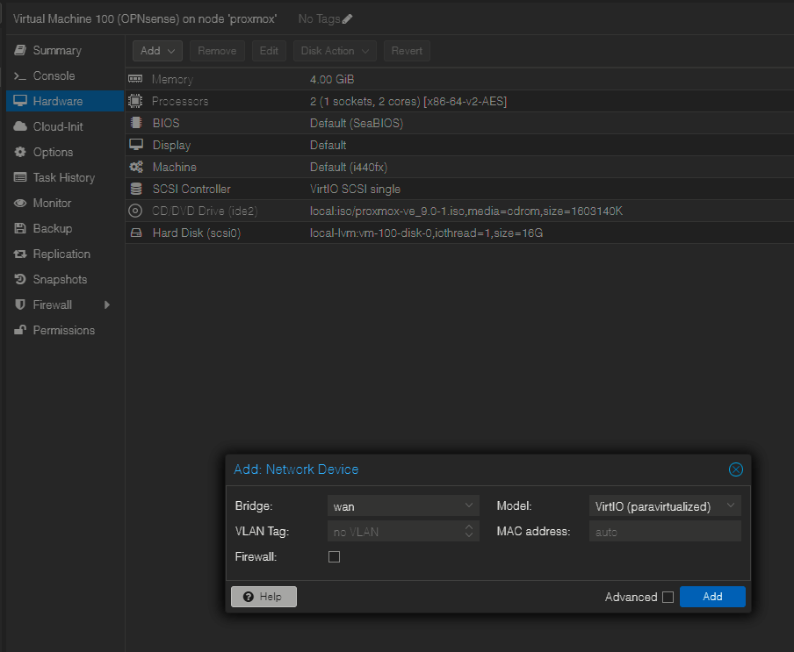
Task: Click the Machine gears icon
Action: [136, 167]
